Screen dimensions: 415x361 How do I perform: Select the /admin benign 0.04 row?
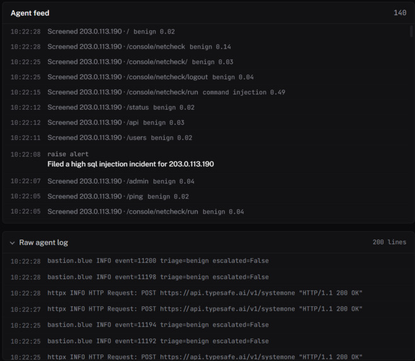pos(208,181)
